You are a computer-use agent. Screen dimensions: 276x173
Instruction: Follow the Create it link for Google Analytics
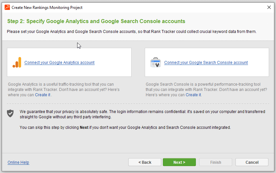tap(43, 95)
